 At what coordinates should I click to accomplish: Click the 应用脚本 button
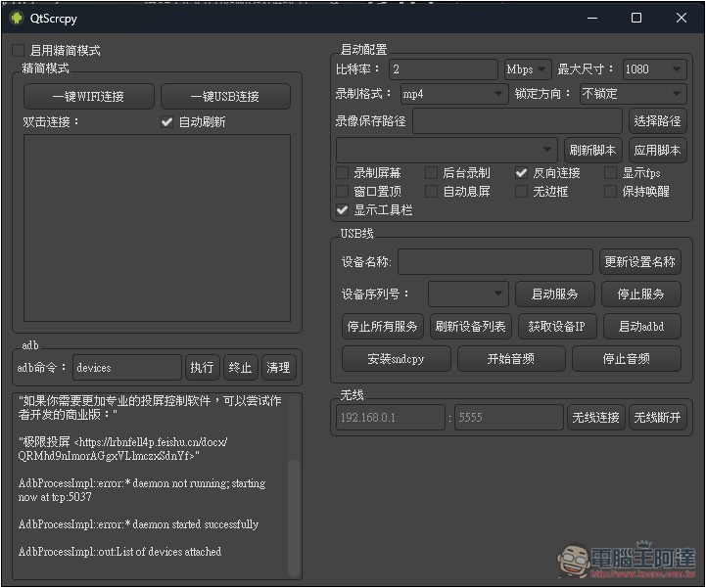[657, 150]
